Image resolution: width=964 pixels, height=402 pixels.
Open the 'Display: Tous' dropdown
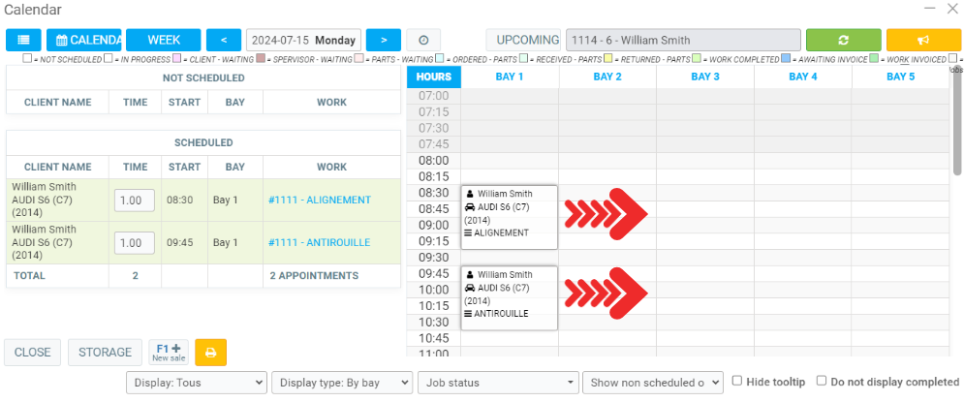(196, 383)
